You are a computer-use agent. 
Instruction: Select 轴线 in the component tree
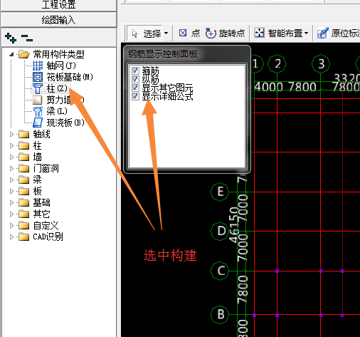pos(41,134)
